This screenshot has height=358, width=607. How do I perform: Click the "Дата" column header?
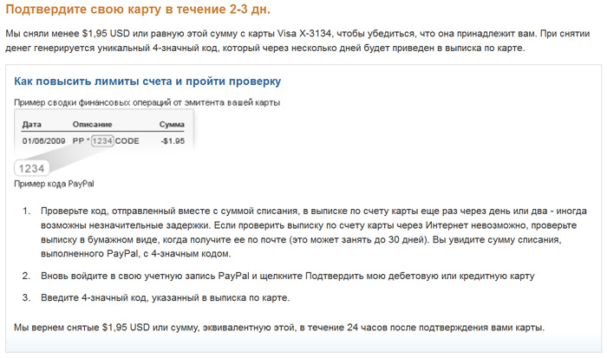coord(32,125)
